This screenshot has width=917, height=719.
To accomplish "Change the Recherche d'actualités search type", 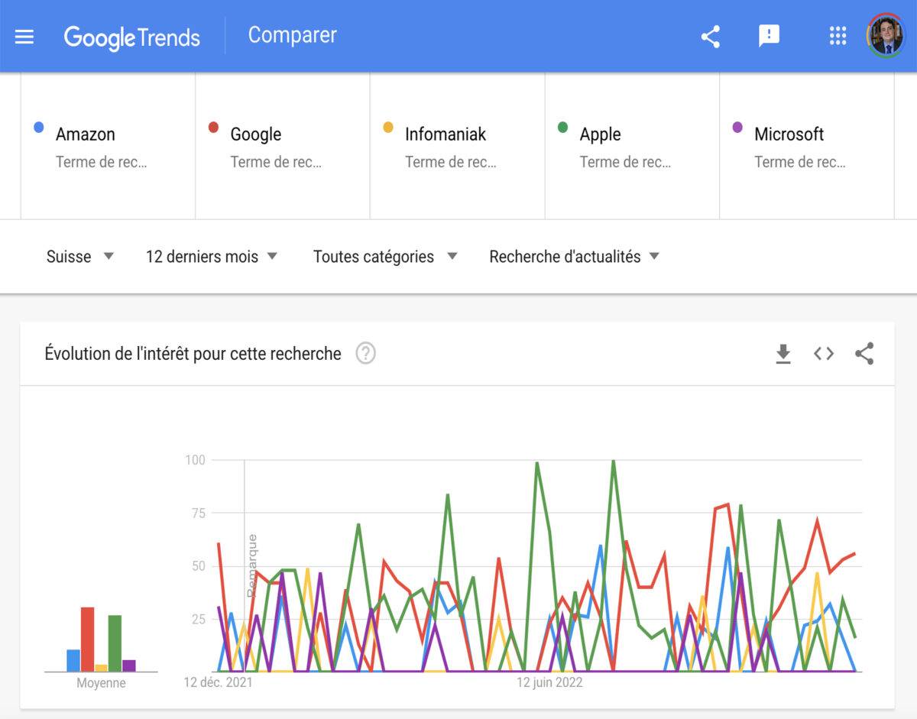I will coord(575,257).
